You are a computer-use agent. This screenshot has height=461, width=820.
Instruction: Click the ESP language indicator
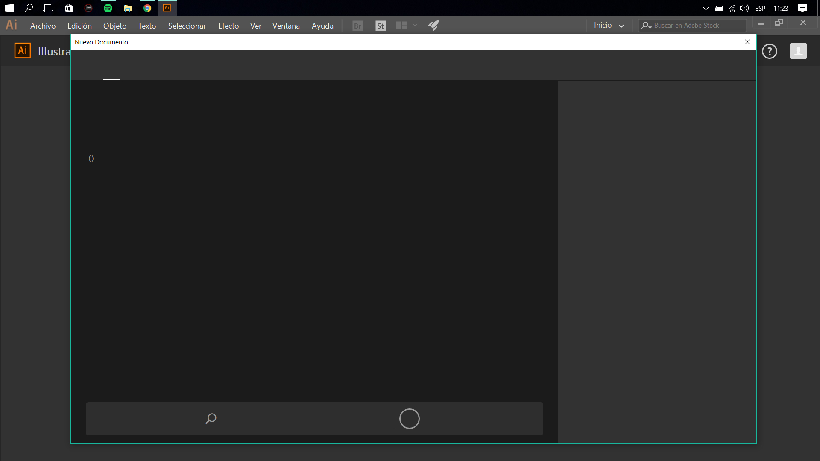[760, 8]
